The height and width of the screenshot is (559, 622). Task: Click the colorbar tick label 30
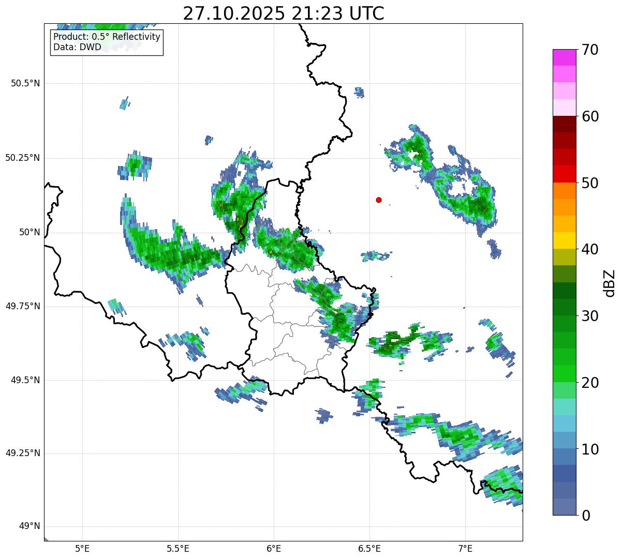[x=590, y=316]
